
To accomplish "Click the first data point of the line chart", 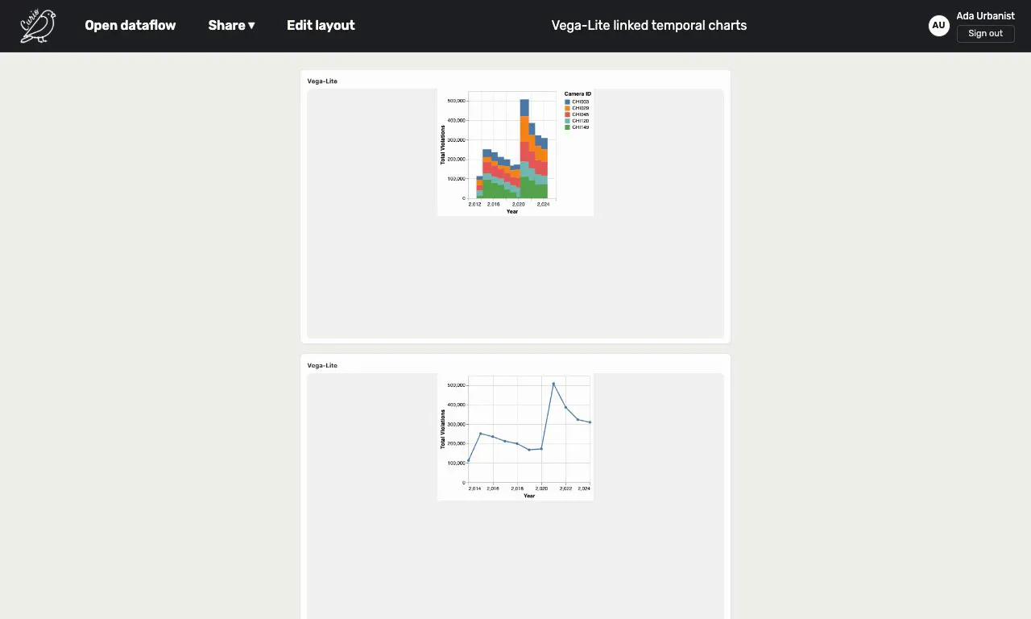I will click(x=469, y=461).
